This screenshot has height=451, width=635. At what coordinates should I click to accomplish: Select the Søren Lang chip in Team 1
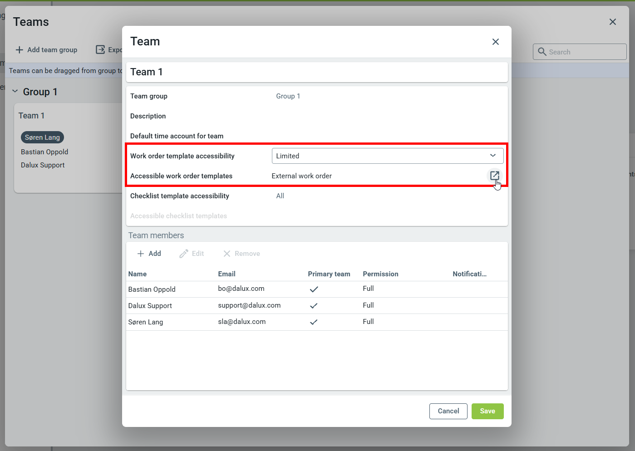(x=42, y=137)
